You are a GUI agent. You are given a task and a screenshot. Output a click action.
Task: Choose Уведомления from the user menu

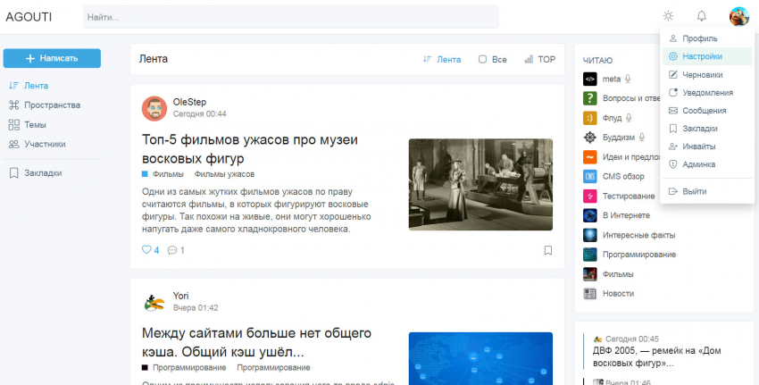[x=707, y=93]
